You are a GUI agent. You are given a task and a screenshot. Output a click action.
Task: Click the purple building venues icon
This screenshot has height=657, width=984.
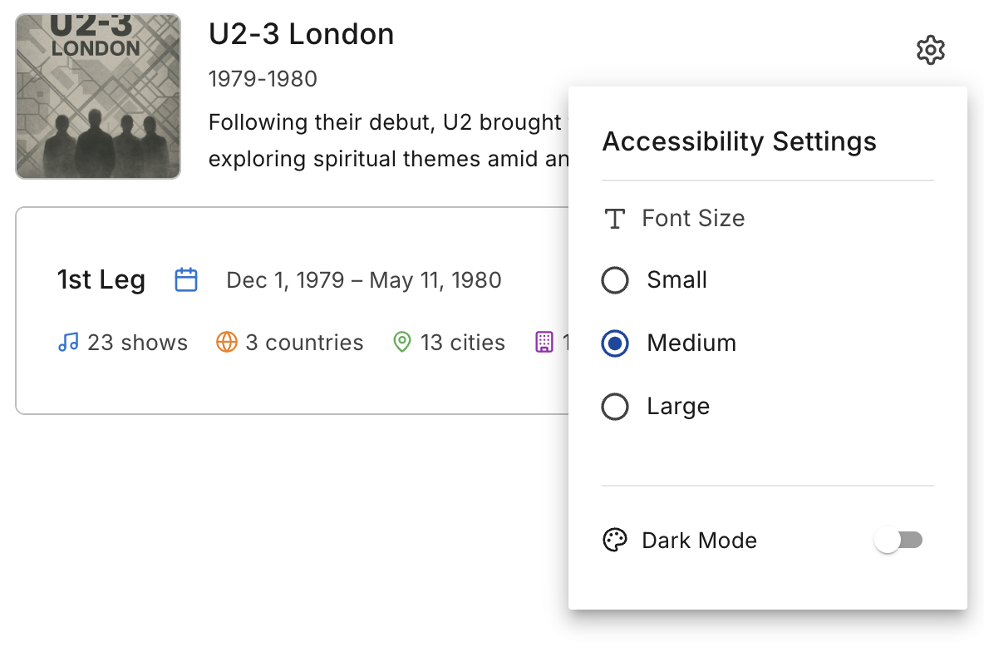tap(544, 342)
